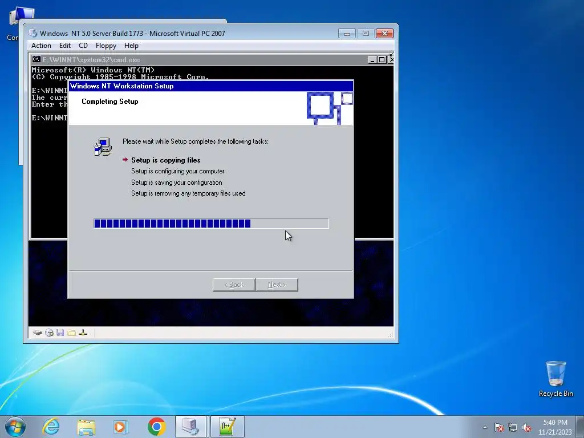The image size is (584, 438).
Task: Click the muted volume tray icon
Action: (x=526, y=427)
